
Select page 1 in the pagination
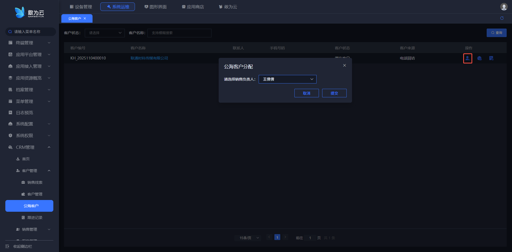pyautogui.click(x=277, y=237)
